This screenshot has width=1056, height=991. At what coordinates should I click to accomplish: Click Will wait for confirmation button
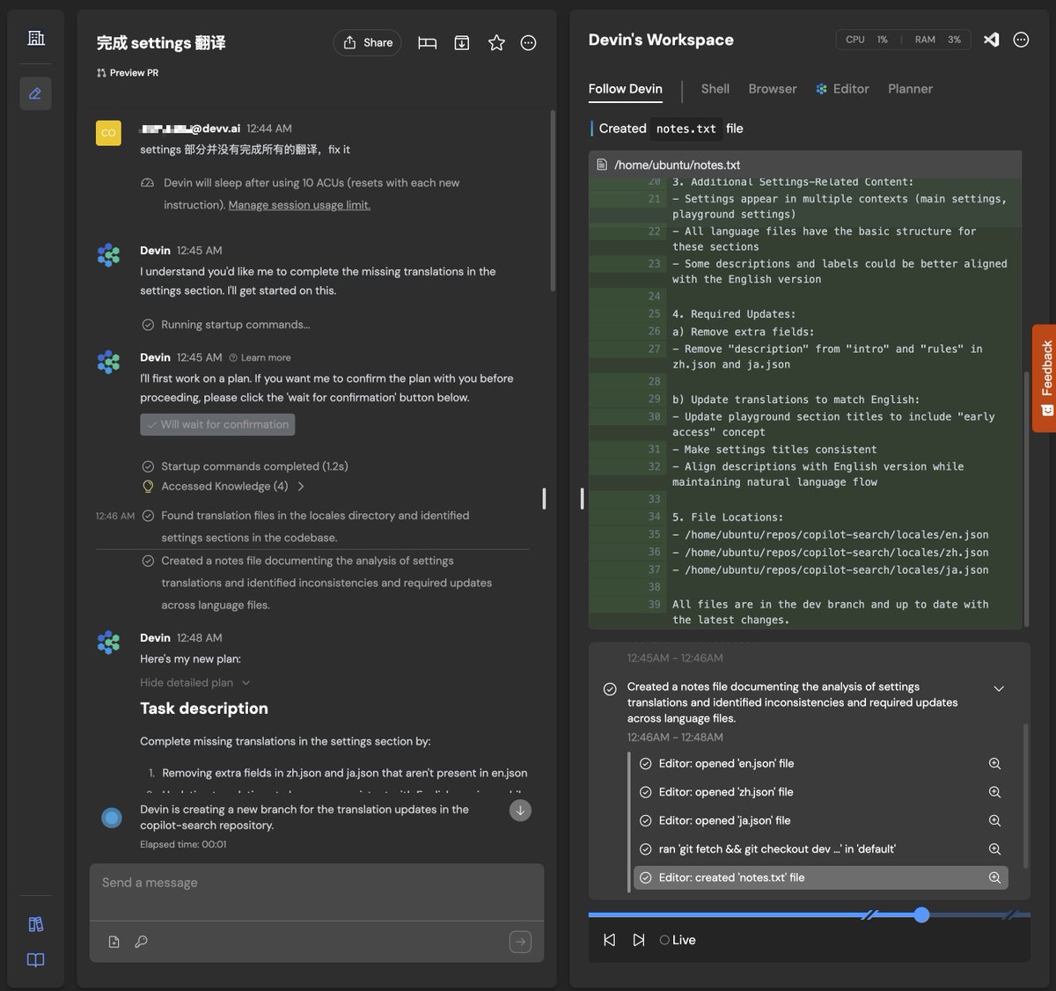217,424
